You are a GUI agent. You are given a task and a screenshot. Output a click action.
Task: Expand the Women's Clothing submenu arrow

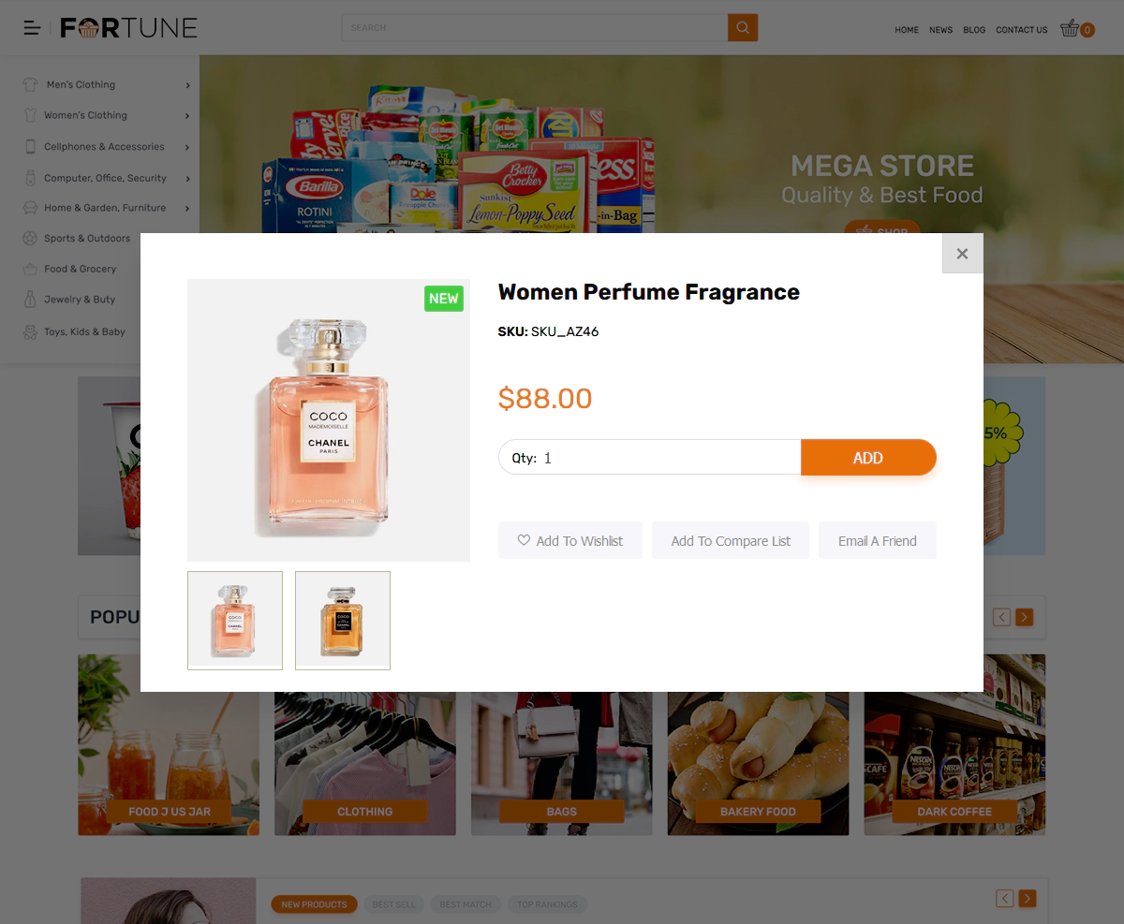point(187,116)
